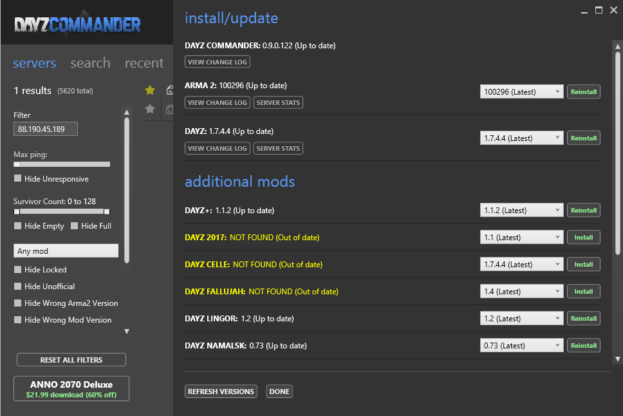Click the filter panel scrollbar thumb
The height and width of the screenshot is (416, 623).
click(127, 190)
